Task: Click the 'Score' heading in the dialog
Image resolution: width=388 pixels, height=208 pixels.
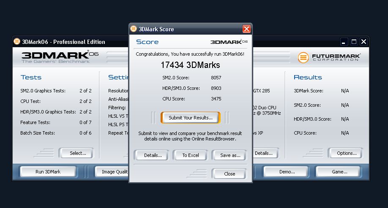Action: tap(147, 42)
